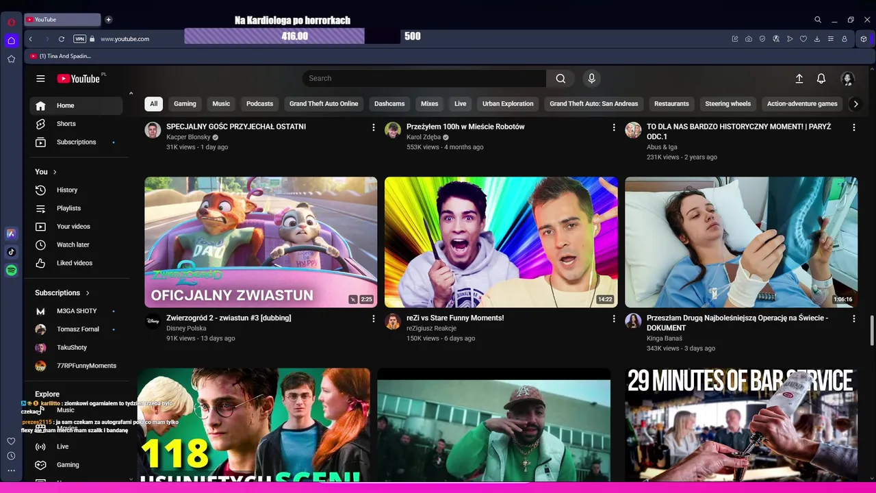
Task: Open the Kinga Banaś channel link
Action: click(665, 338)
